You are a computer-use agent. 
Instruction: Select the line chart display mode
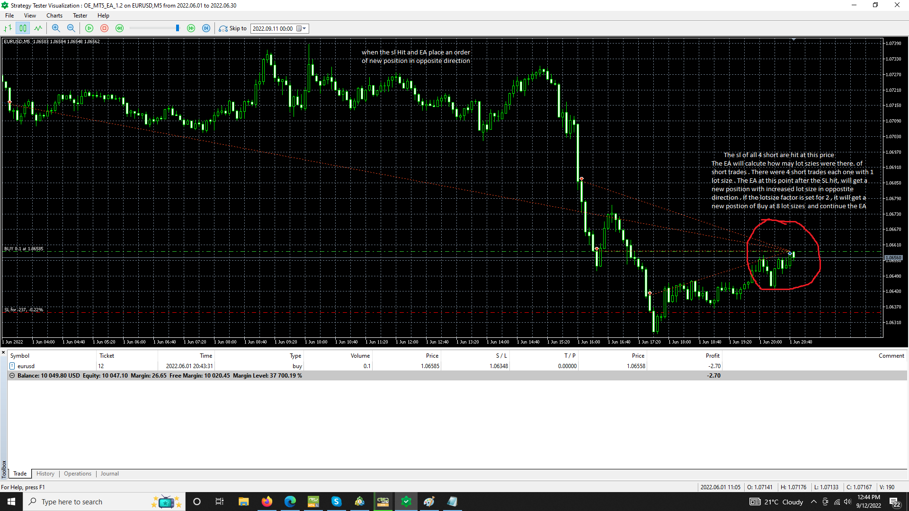tap(38, 28)
